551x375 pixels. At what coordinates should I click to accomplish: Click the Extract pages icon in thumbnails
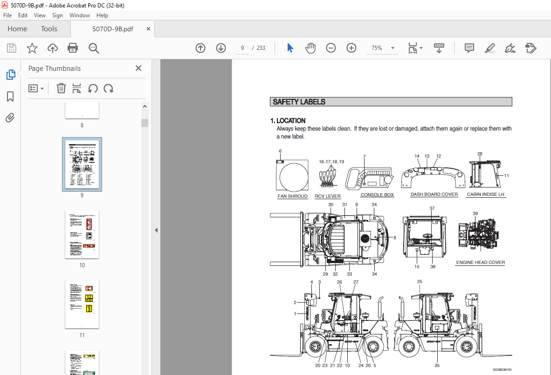tap(76, 88)
